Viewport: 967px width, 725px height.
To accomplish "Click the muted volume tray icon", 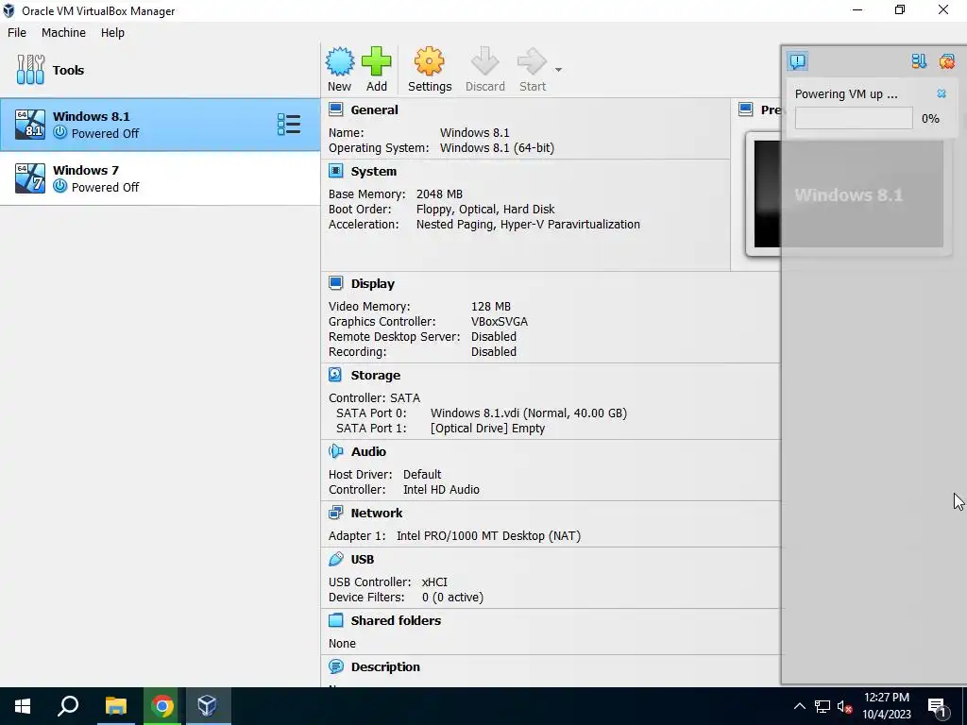I will pyautogui.click(x=844, y=706).
